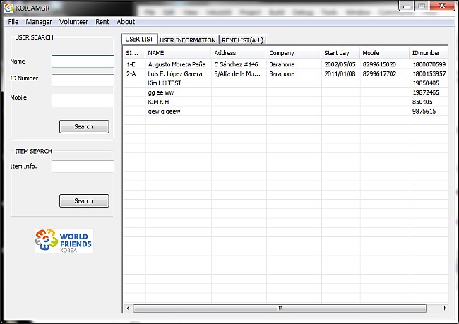
Task: Sort by the Company column header
Action: 294,53
